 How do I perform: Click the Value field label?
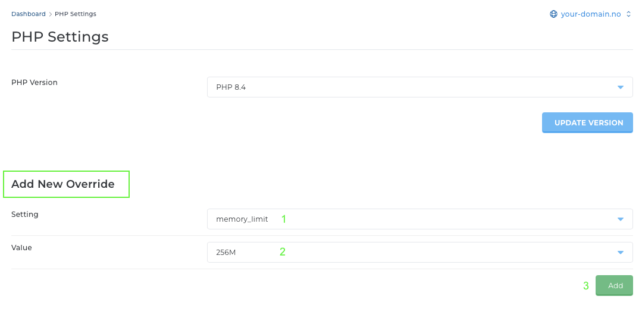point(21,247)
